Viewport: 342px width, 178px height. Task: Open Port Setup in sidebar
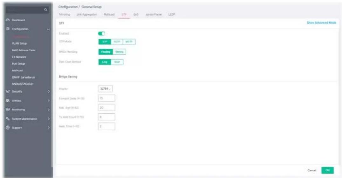click(18, 64)
